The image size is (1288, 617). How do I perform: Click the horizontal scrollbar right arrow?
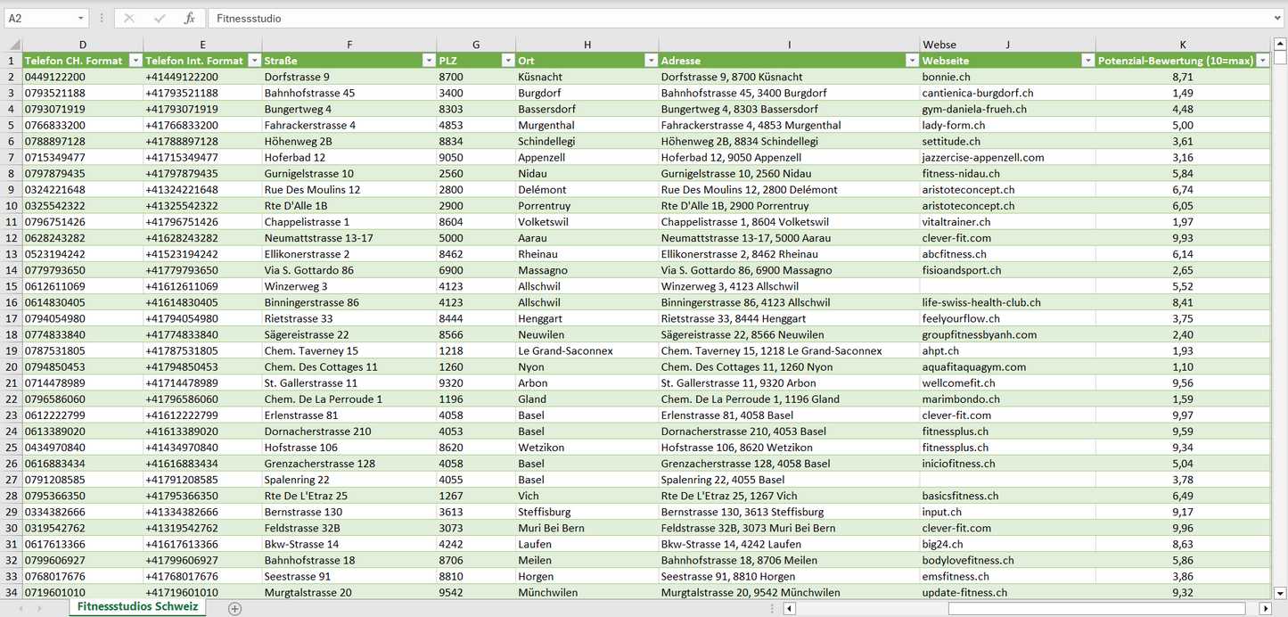pyautogui.click(x=1265, y=608)
